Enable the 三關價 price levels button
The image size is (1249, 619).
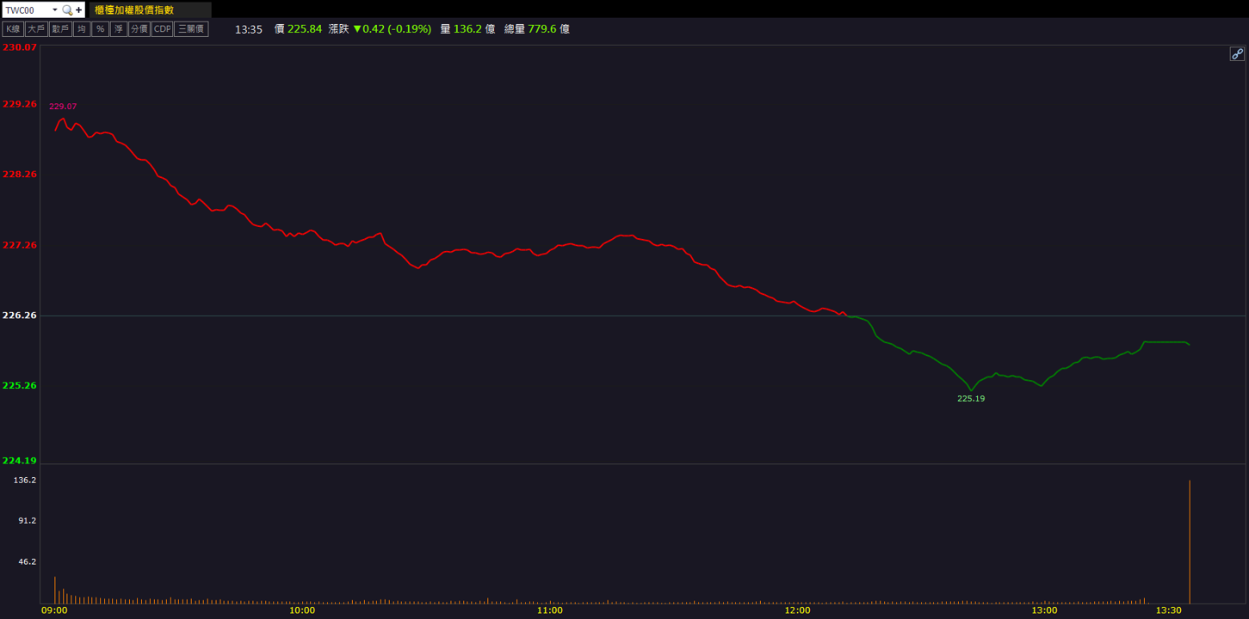191,29
